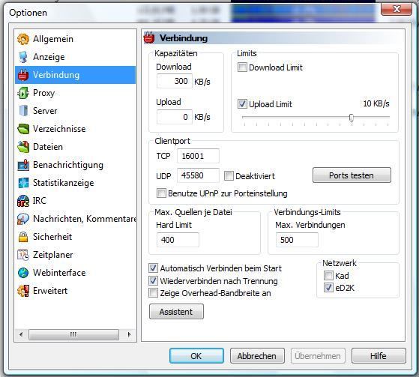The image size is (419, 377).
Task: Click the Proxy icon
Action: 23,93
